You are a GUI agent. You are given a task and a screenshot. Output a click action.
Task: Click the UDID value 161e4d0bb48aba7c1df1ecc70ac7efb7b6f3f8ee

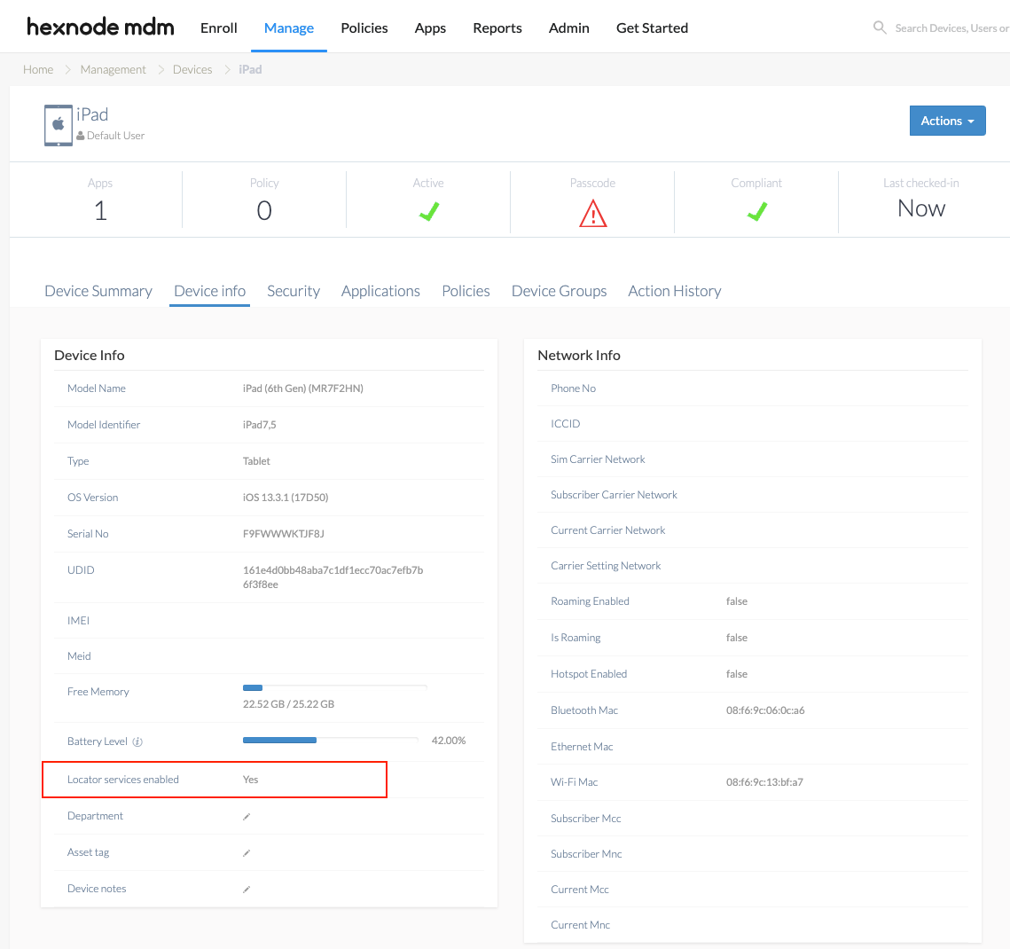(x=333, y=577)
